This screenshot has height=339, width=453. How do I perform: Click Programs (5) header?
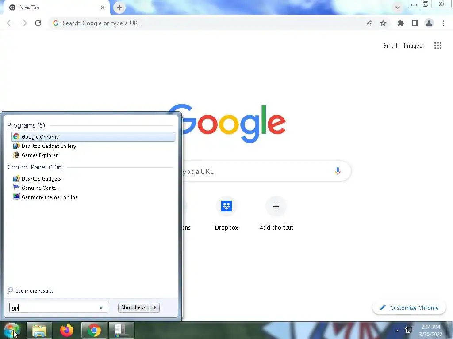pyautogui.click(x=26, y=125)
